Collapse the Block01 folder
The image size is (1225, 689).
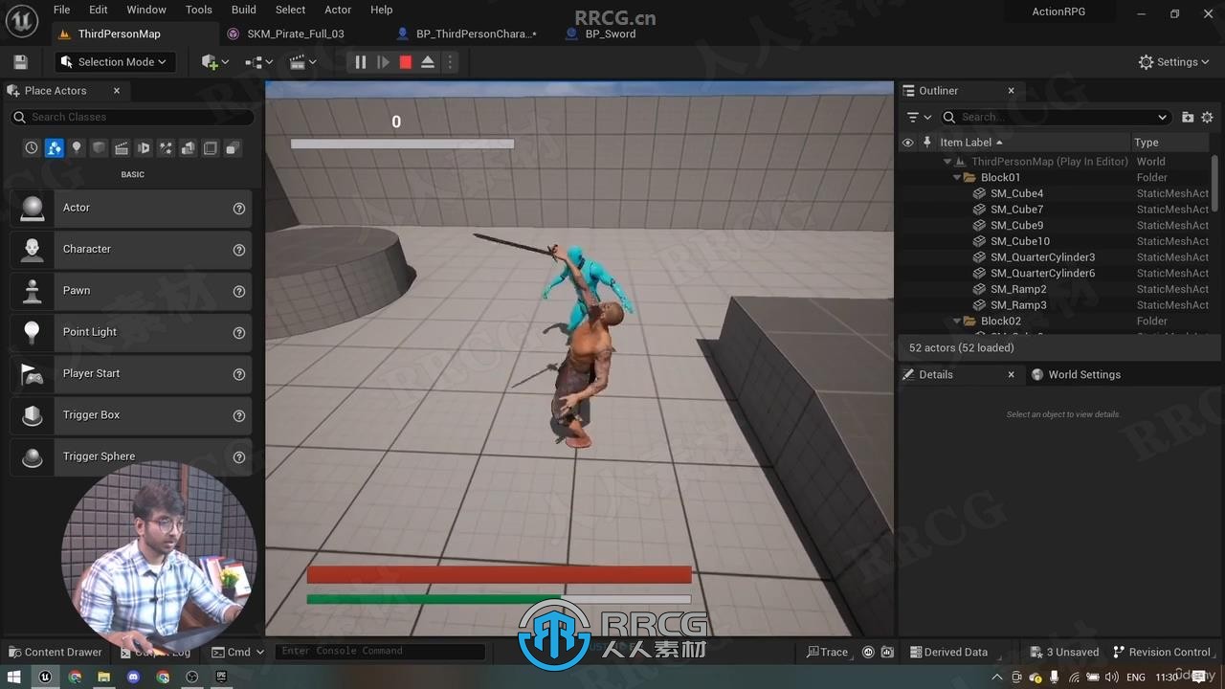click(x=957, y=178)
